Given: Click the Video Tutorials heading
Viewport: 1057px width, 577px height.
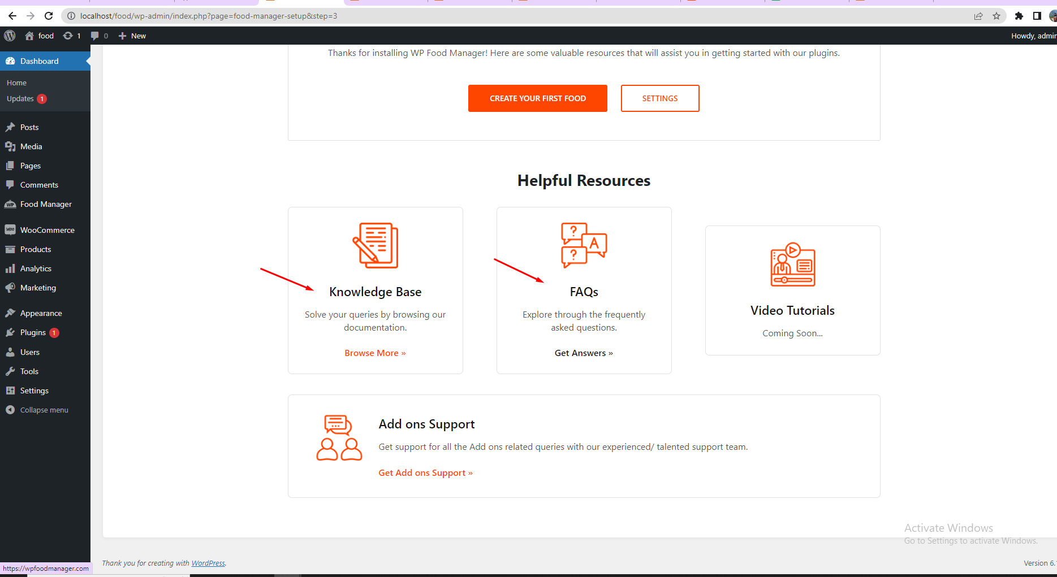Looking at the screenshot, I should 792,310.
